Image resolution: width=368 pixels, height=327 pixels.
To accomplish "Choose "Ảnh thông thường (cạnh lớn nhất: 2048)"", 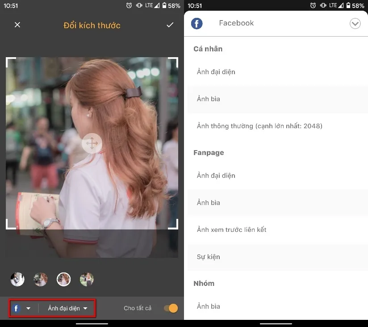I will (x=260, y=126).
